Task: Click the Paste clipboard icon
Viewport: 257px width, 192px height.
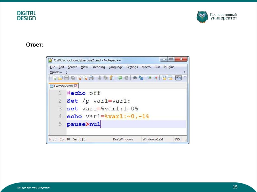Action: tap(112, 78)
